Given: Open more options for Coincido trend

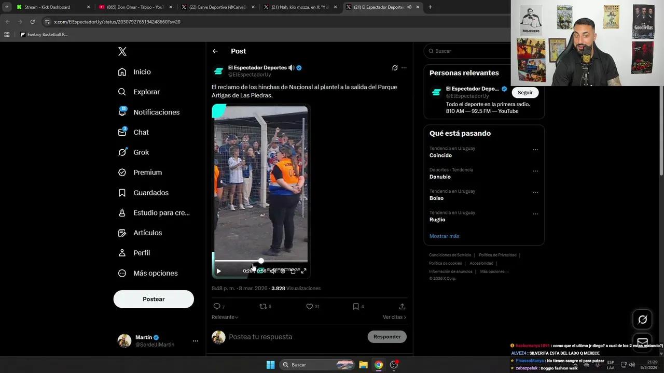Looking at the screenshot, I should (x=535, y=150).
